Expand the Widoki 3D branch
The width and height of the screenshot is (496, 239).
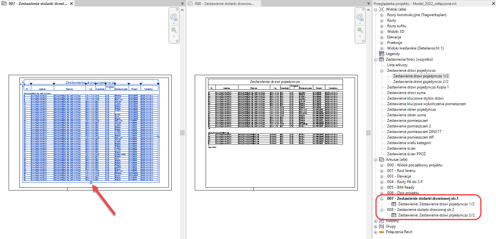382,32
